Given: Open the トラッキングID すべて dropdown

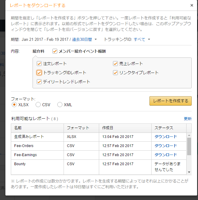Looking at the screenshot, I should pos(142,39).
